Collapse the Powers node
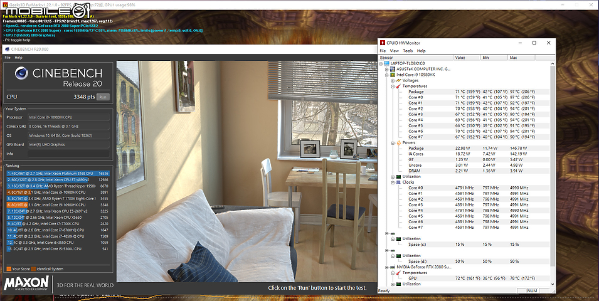The height and width of the screenshot is (301, 599). (x=393, y=143)
